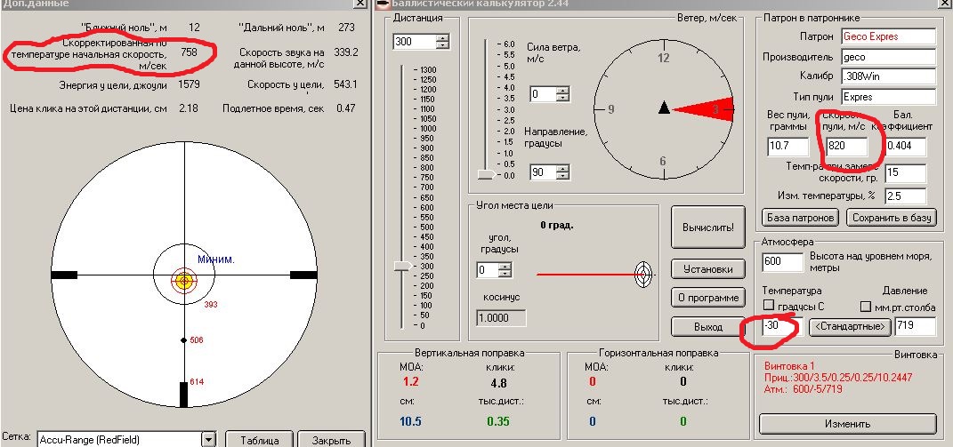The image size is (953, 447).
Task: Click the 'Установки' settings button
Action: (707, 268)
